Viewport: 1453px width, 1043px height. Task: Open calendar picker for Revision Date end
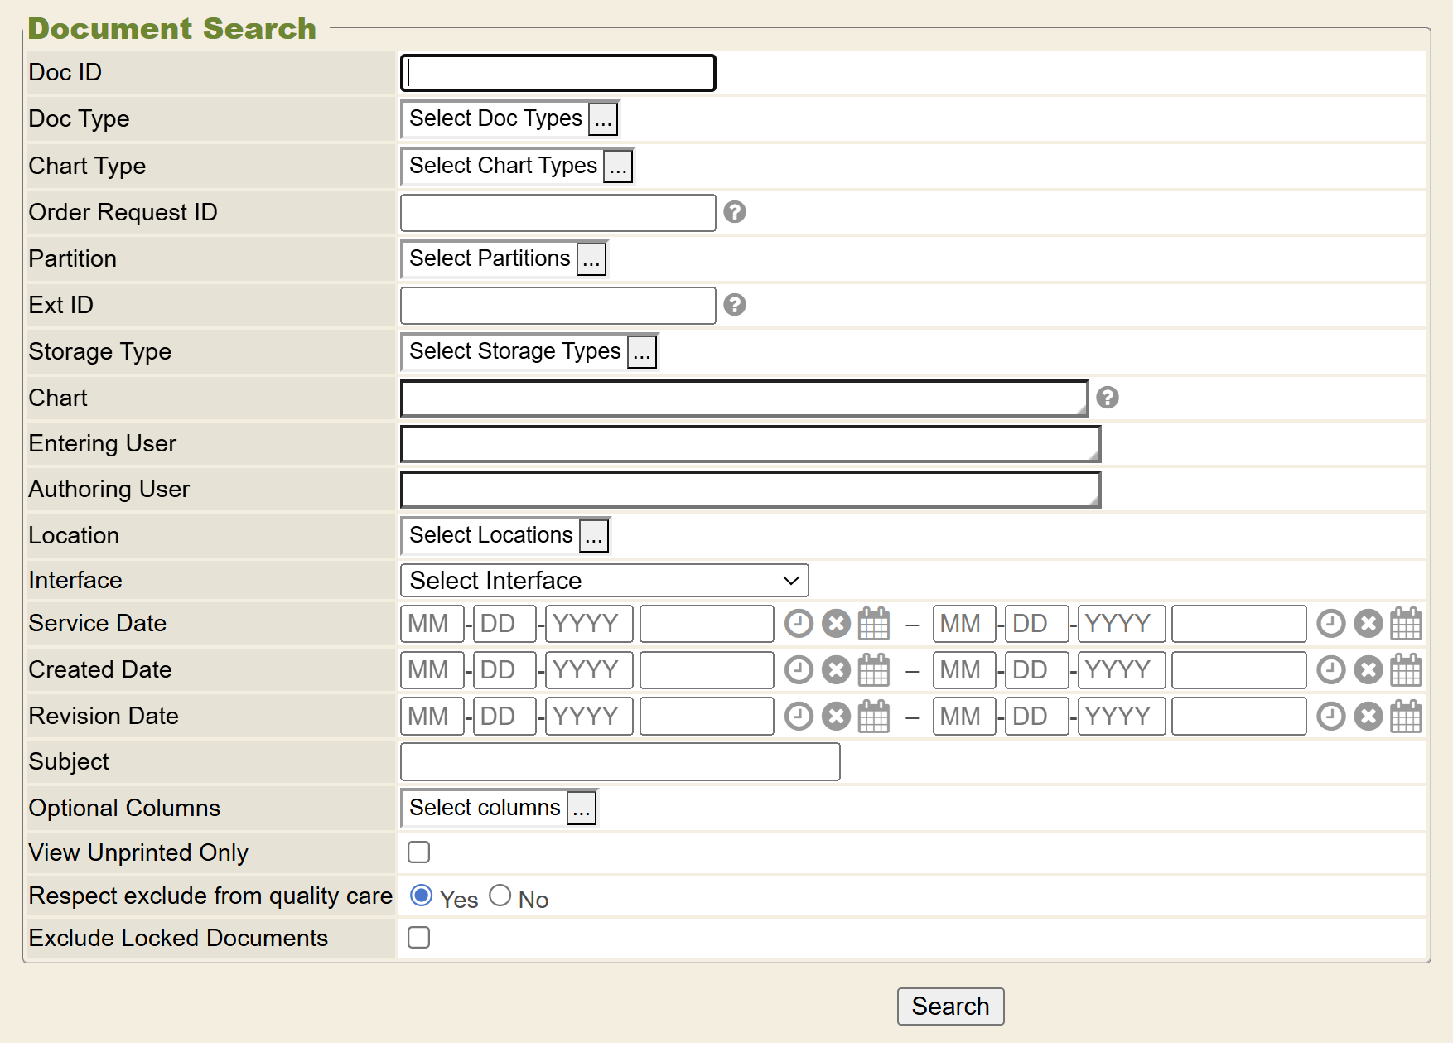pos(1405,717)
